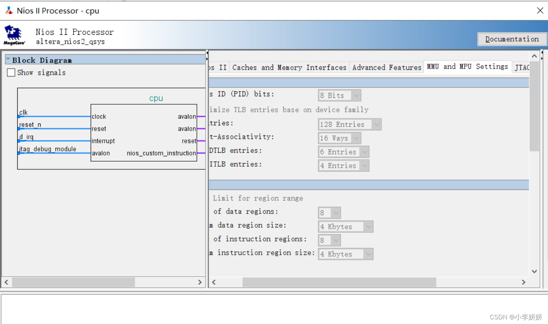This screenshot has width=548, height=324.
Task: Click the down arrow on the vertical scrollbar
Action: 534,271
